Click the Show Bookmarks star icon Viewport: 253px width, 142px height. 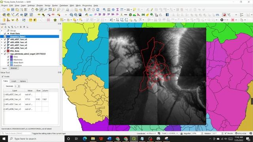click(55, 20)
